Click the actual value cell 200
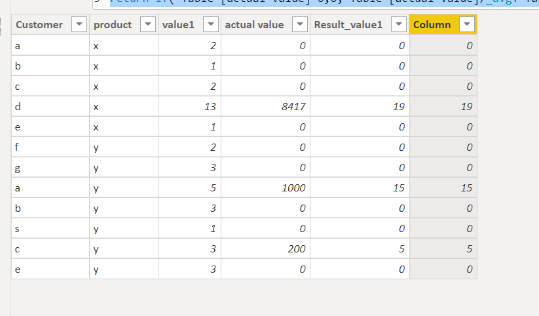The image size is (539, 316). pyautogui.click(x=265, y=249)
